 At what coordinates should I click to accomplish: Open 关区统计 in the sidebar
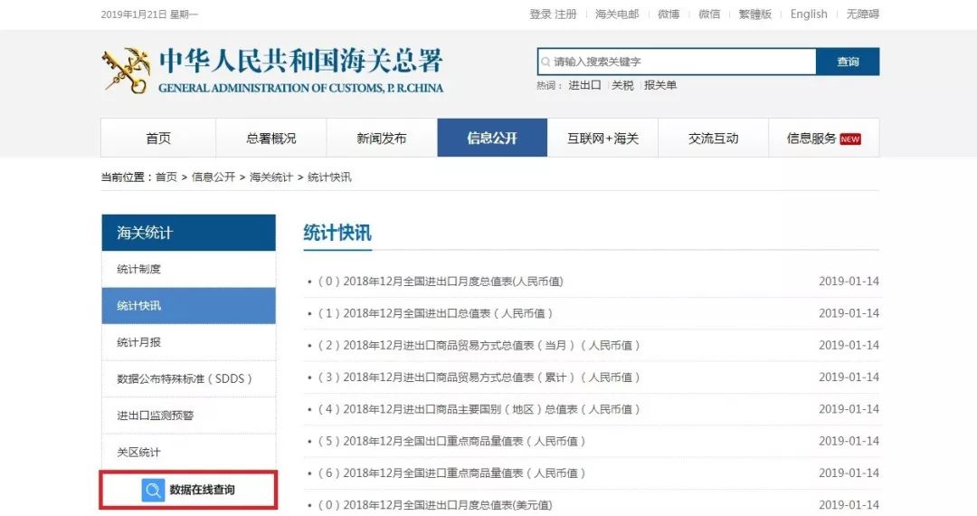pyautogui.click(x=189, y=453)
